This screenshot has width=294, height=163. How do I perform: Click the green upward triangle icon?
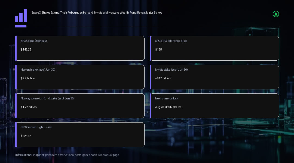coord(276,14)
